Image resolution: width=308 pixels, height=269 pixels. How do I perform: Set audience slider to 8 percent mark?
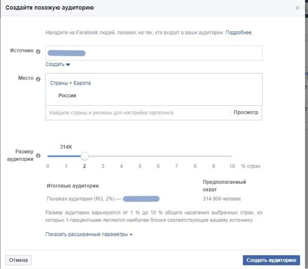pyautogui.click(x=195, y=156)
